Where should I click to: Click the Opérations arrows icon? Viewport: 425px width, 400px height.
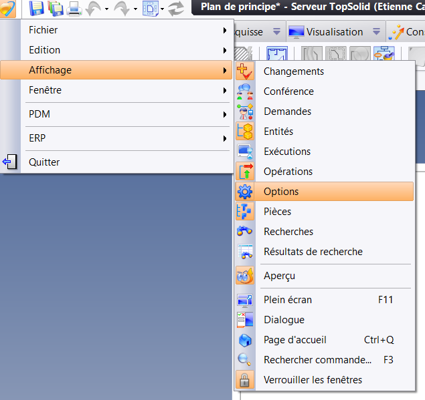(x=245, y=171)
